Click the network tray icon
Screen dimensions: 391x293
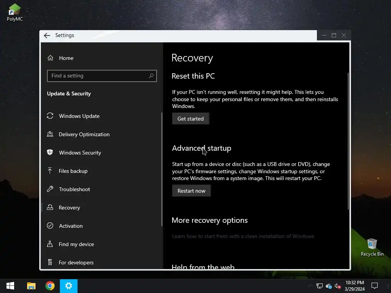tap(320, 286)
